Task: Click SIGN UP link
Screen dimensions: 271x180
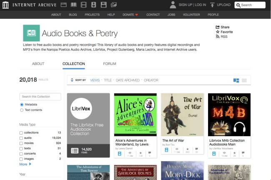Action: pos(186,5)
